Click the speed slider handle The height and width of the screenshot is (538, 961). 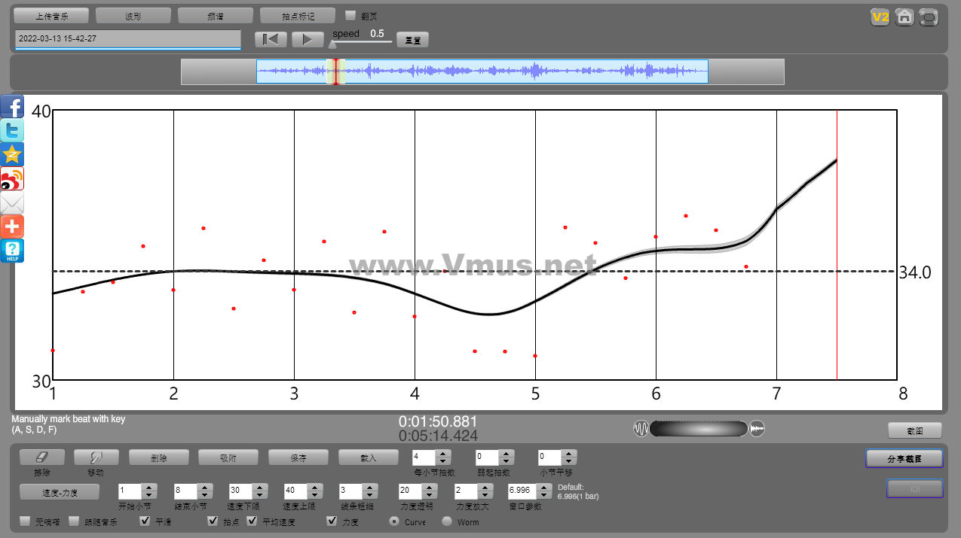(x=332, y=44)
